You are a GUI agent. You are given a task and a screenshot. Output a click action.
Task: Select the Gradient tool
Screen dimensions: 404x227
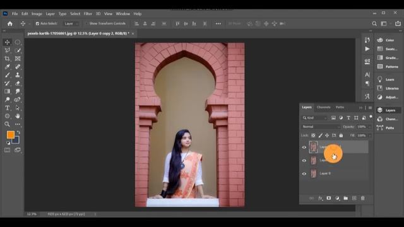click(7, 91)
